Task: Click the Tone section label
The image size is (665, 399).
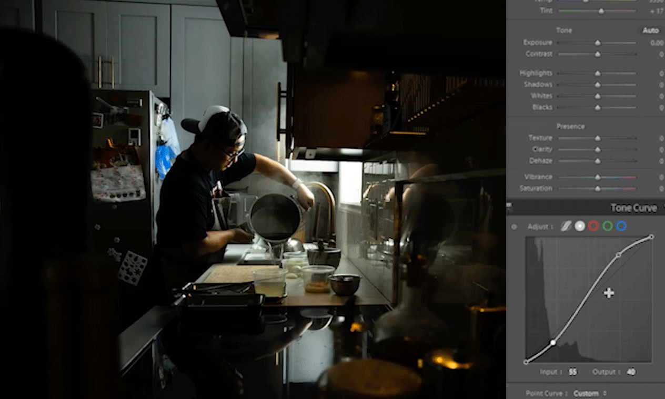Action: (x=564, y=30)
